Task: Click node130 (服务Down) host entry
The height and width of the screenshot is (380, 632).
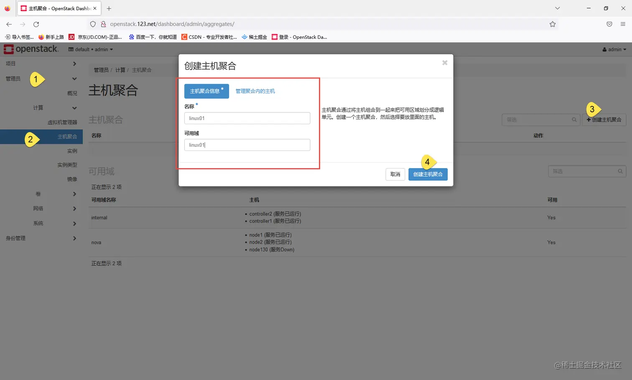Action: [272, 250]
